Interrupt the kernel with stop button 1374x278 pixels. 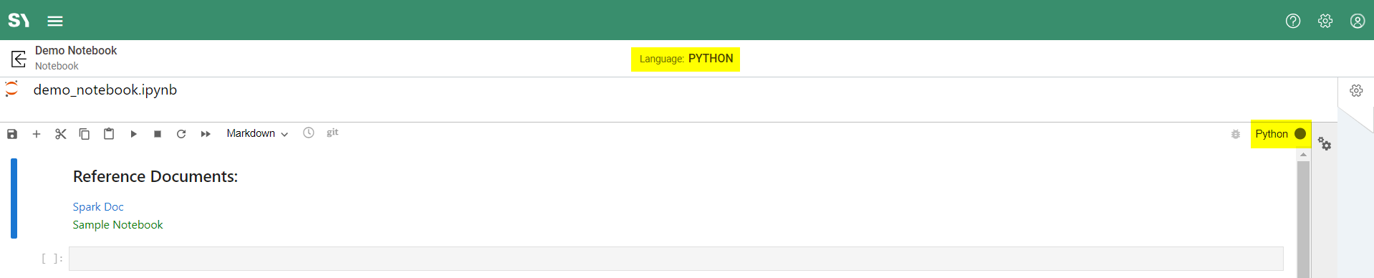pyautogui.click(x=158, y=134)
